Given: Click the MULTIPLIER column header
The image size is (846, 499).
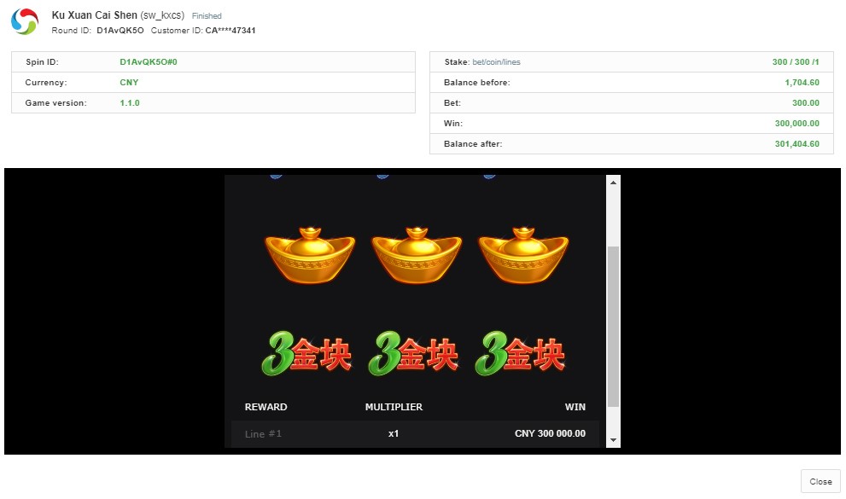Looking at the screenshot, I should tap(394, 407).
